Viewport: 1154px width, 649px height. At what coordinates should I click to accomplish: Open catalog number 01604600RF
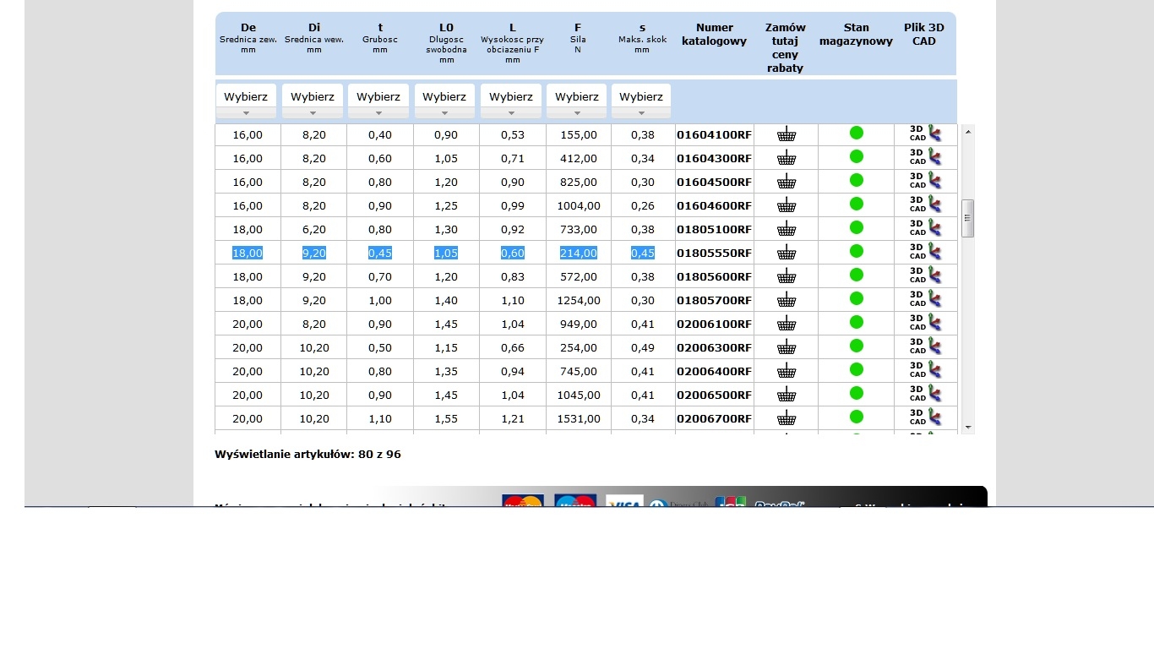click(x=714, y=205)
